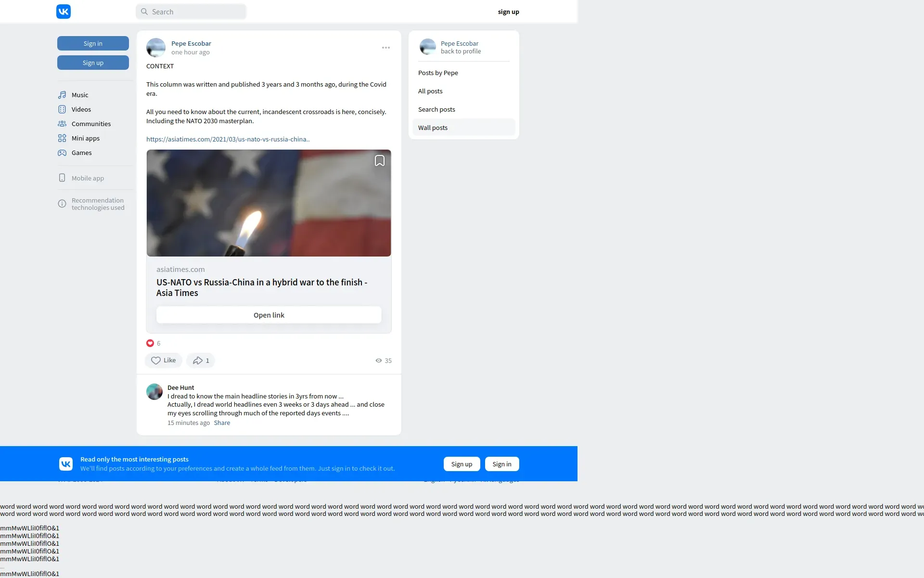Click the VK logo in header
The width and height of the screenshot is (924, 578).
tap(64, 12)
